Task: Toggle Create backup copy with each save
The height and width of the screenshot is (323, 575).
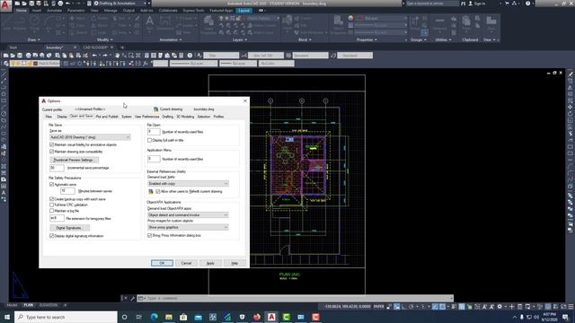Action: pos(52,199)
